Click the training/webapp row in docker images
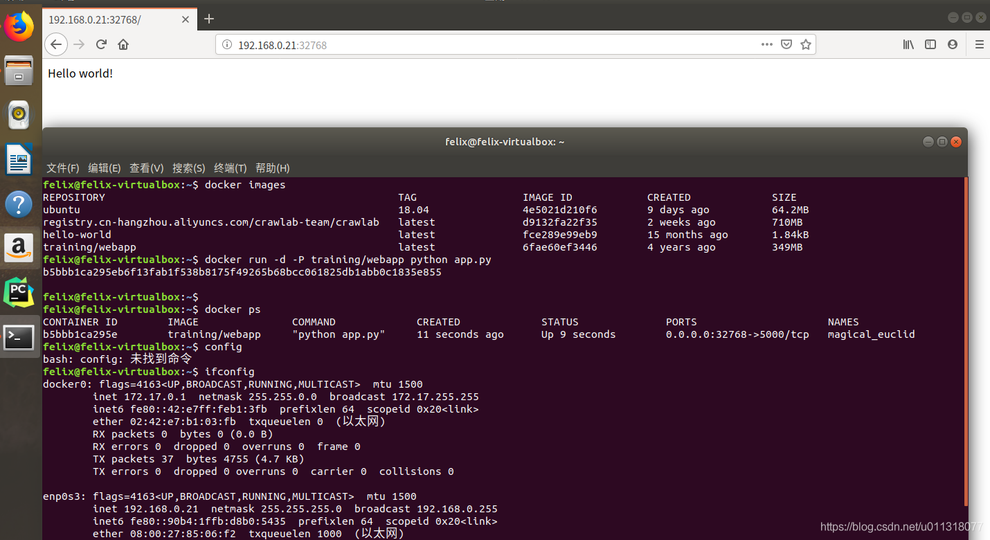The width and height of the screenshot is (990, 540). tap(426, 247)
